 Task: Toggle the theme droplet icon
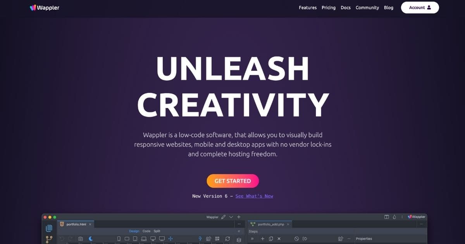pos(394,217)
